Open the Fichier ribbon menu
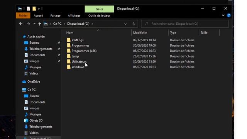This screenshot has width=247, height=139. (x=23, y=15)
